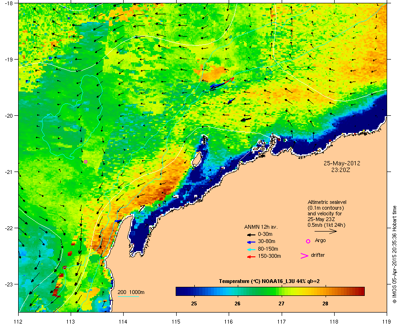
Task: Click the latitude axis label -23
Action: (9, 284)
